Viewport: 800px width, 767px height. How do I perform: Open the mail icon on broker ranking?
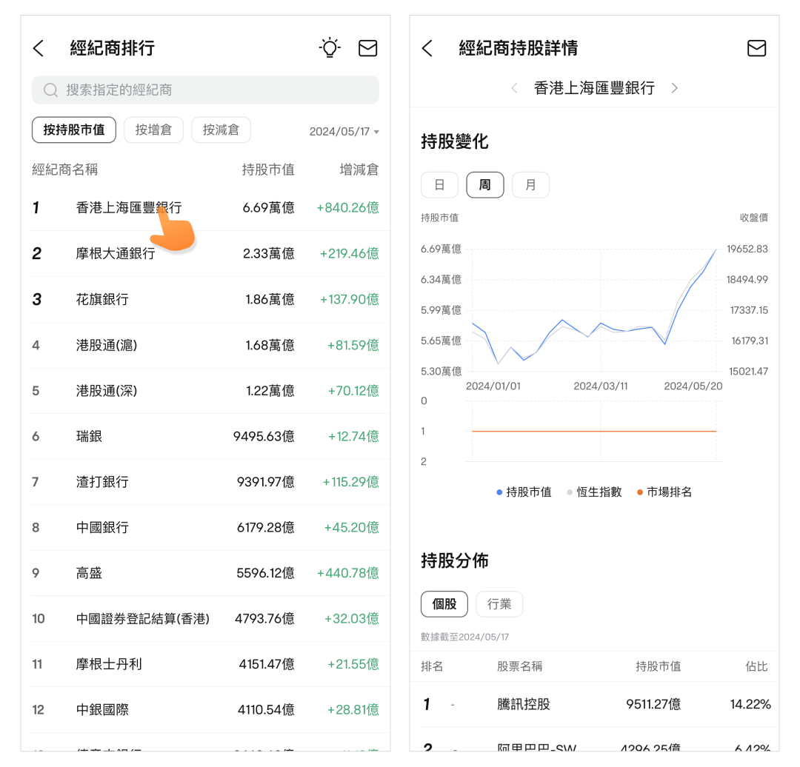(x=367, y=48)
